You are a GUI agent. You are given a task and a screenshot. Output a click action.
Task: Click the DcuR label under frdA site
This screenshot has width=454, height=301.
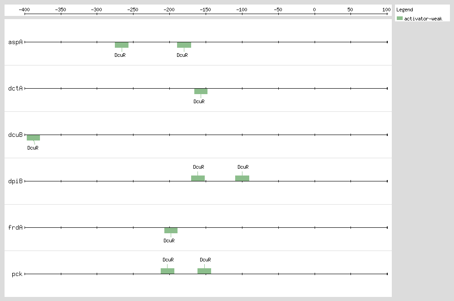tap(169, 241)
